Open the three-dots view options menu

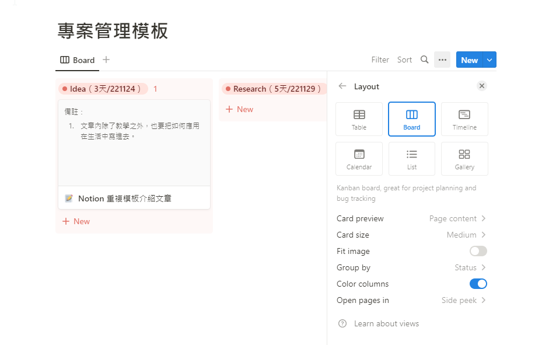(442, 60)
